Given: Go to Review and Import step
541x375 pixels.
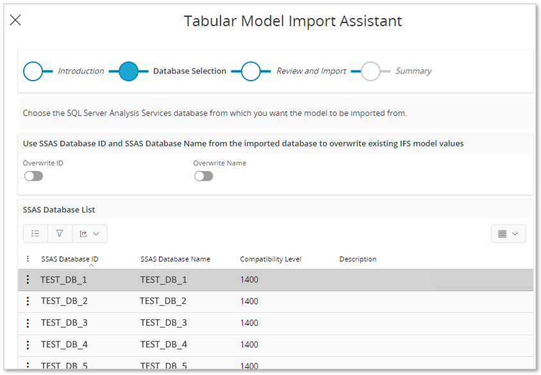Looking at the screenshot, I should coord(251,71).
